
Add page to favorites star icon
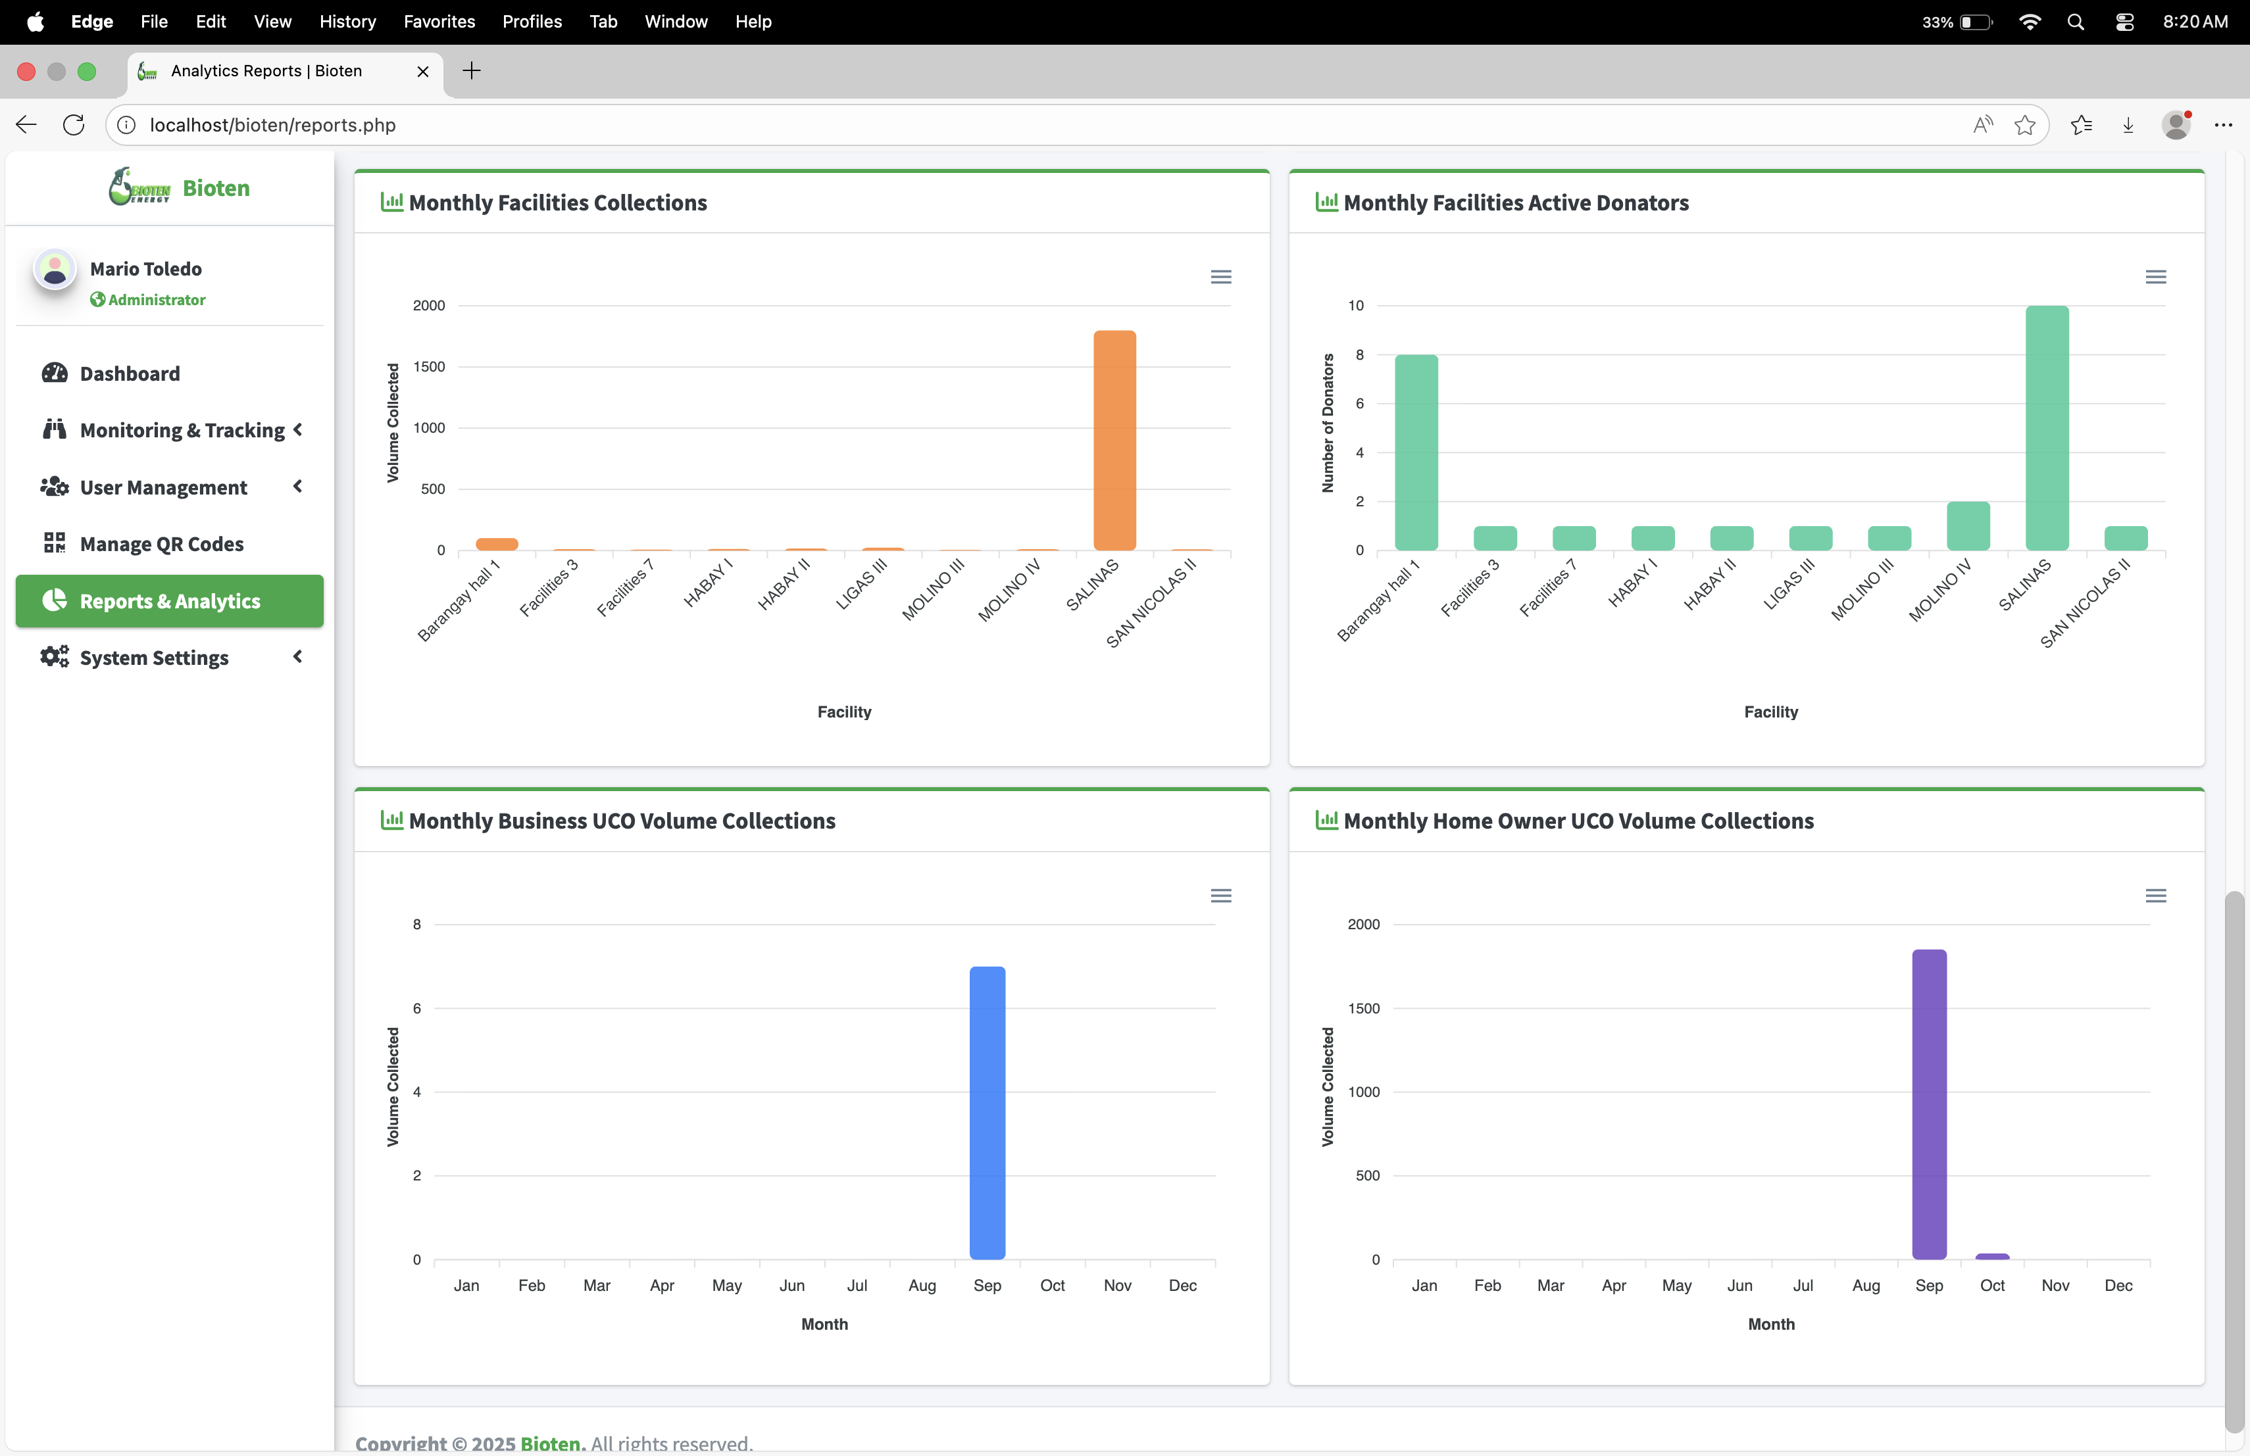(x=2024, y=125)
